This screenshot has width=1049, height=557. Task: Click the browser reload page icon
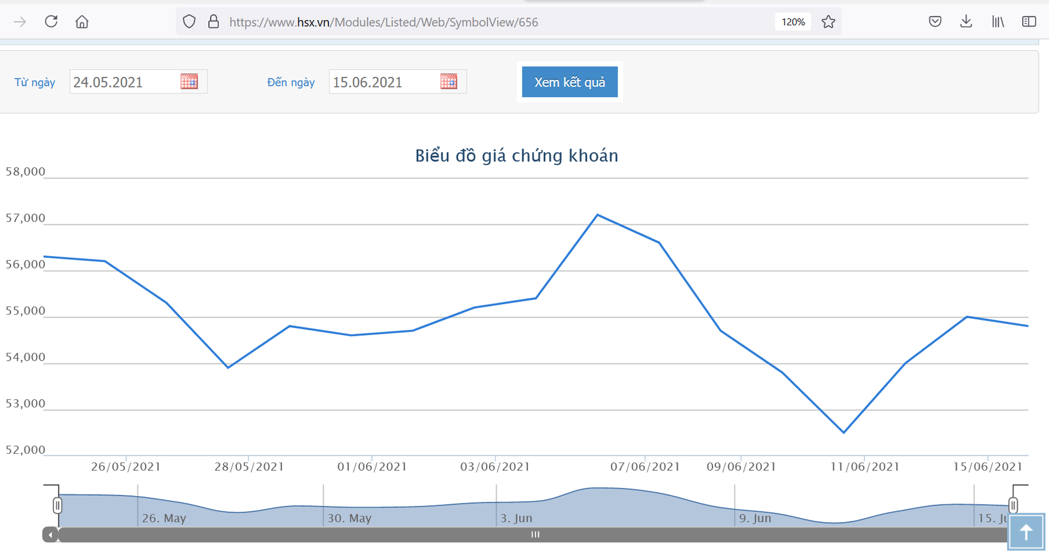(51, 22)
